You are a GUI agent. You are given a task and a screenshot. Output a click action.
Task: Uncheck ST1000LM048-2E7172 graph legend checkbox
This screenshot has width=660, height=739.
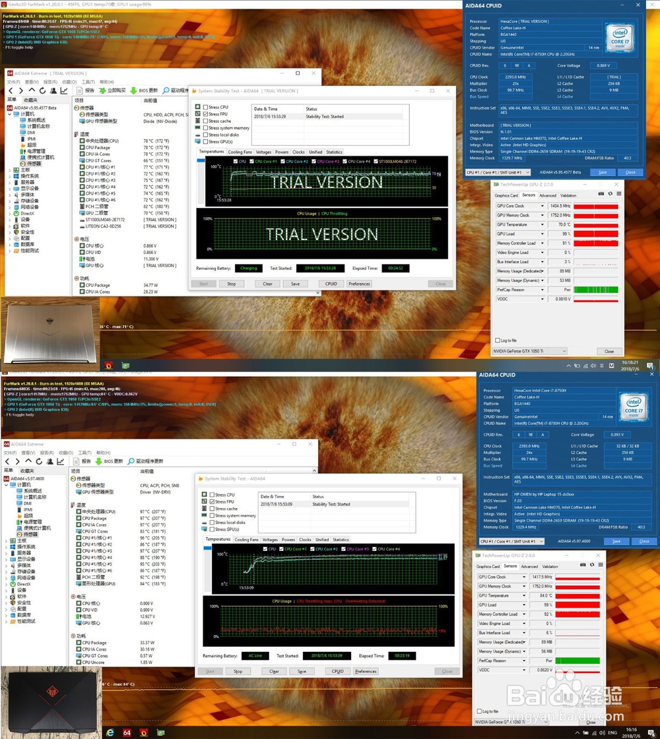coord(376,161)
